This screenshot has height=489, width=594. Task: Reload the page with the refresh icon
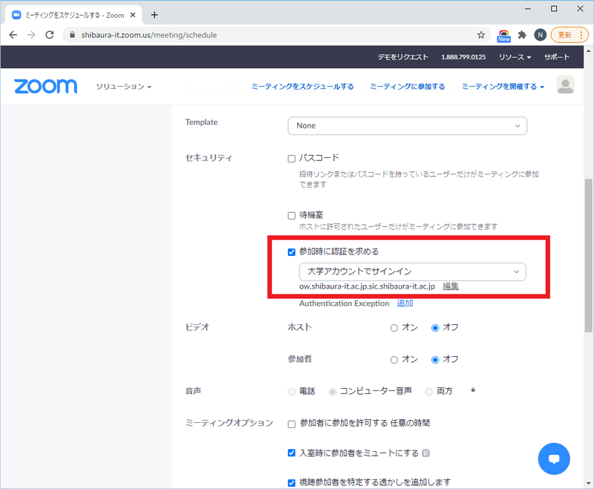point(50,35)
